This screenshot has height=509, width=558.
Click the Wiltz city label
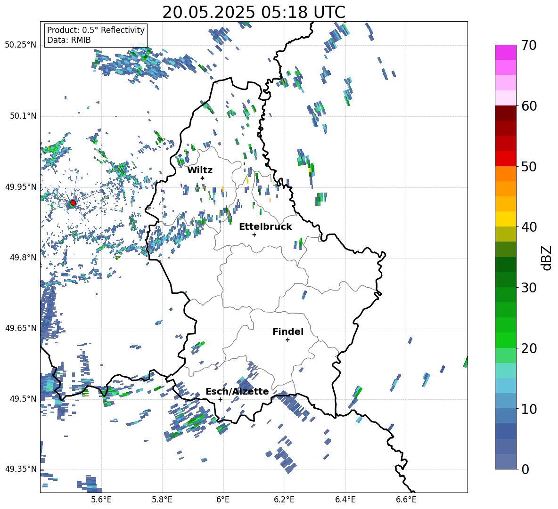click(x=200, y=170)
